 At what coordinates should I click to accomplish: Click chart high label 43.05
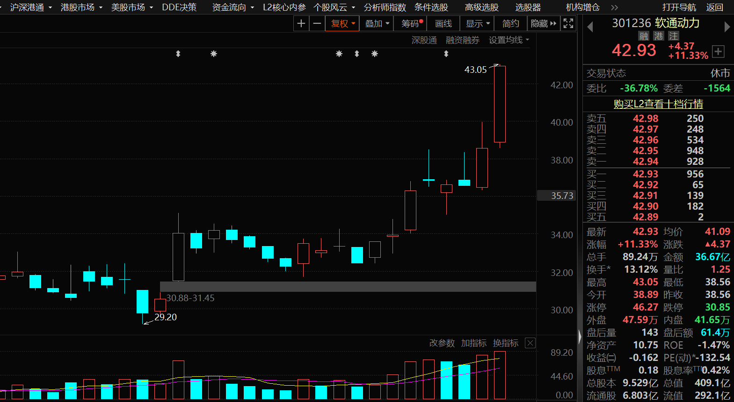coord(475,70)
